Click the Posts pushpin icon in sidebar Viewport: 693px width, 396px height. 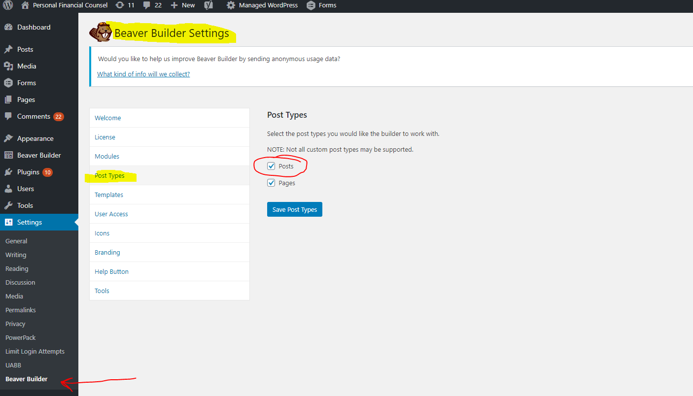(8, 49)
